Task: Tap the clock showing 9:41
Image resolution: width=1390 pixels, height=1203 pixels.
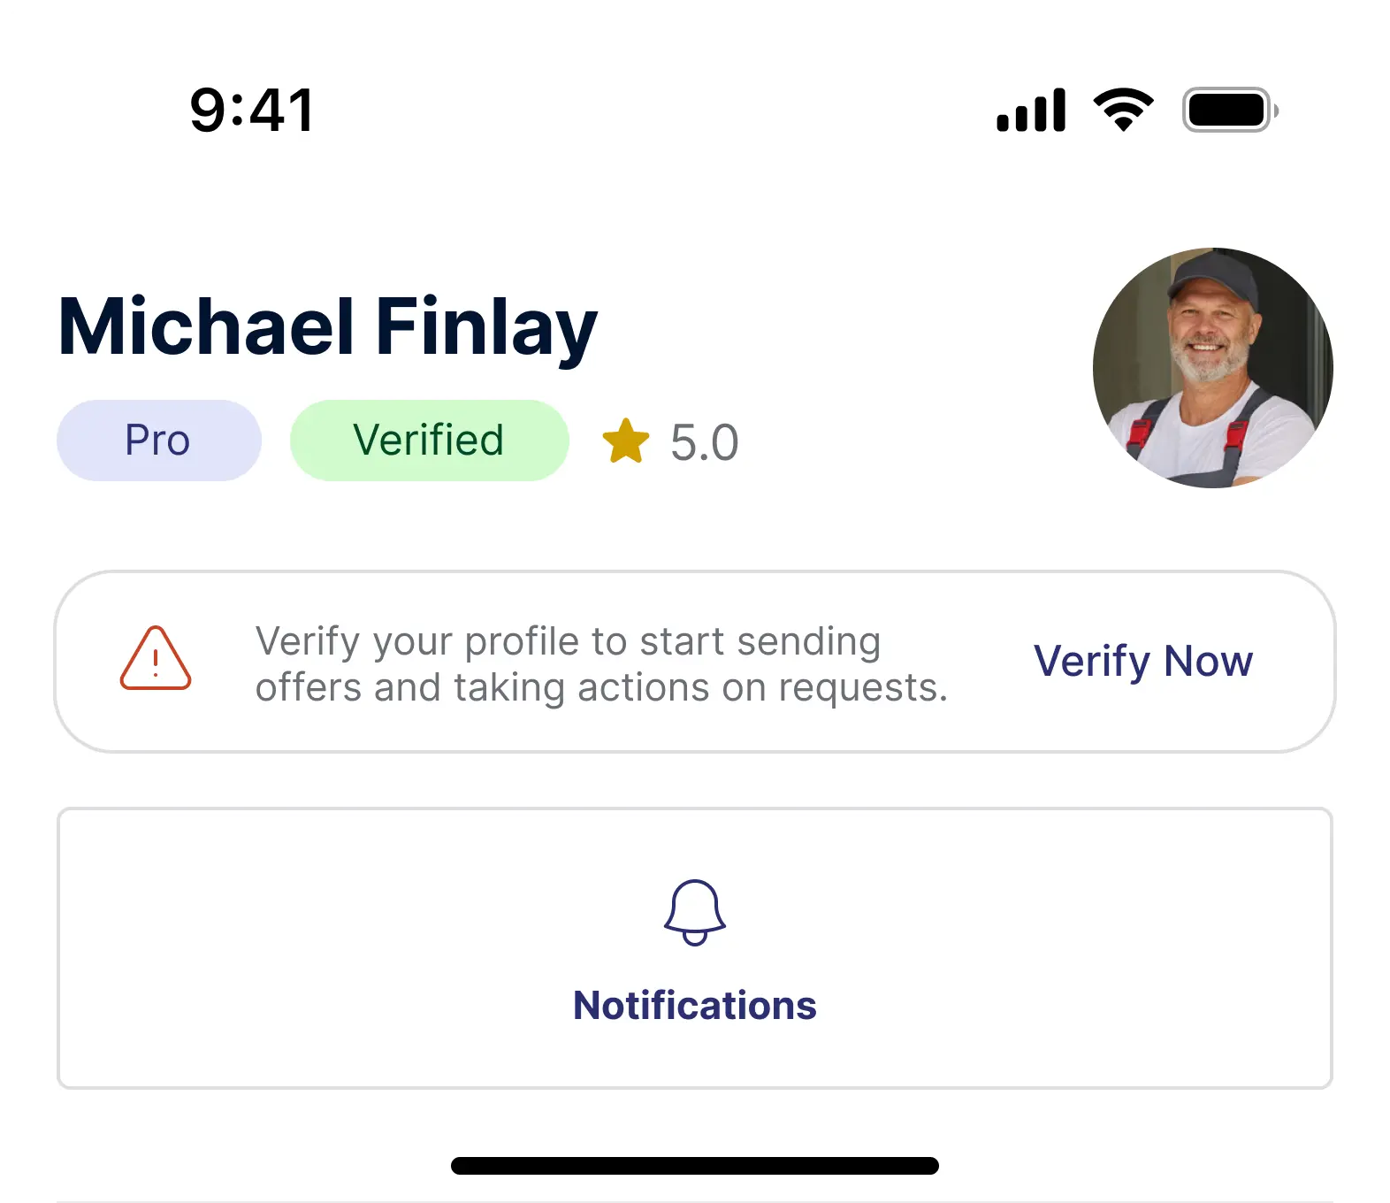Action: click(252, 108)
